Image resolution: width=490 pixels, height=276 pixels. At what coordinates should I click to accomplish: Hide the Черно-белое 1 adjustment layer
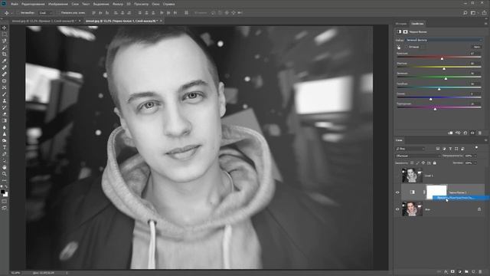[397, 192]
